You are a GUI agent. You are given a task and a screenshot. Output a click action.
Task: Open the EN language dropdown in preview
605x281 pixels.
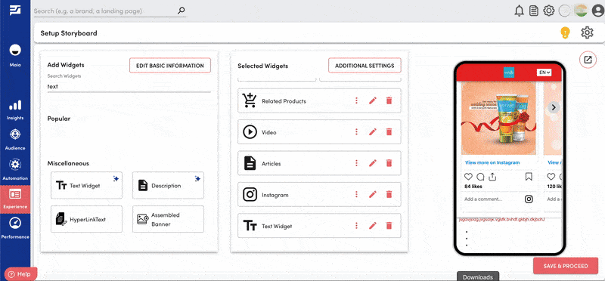tap(544, 73)
